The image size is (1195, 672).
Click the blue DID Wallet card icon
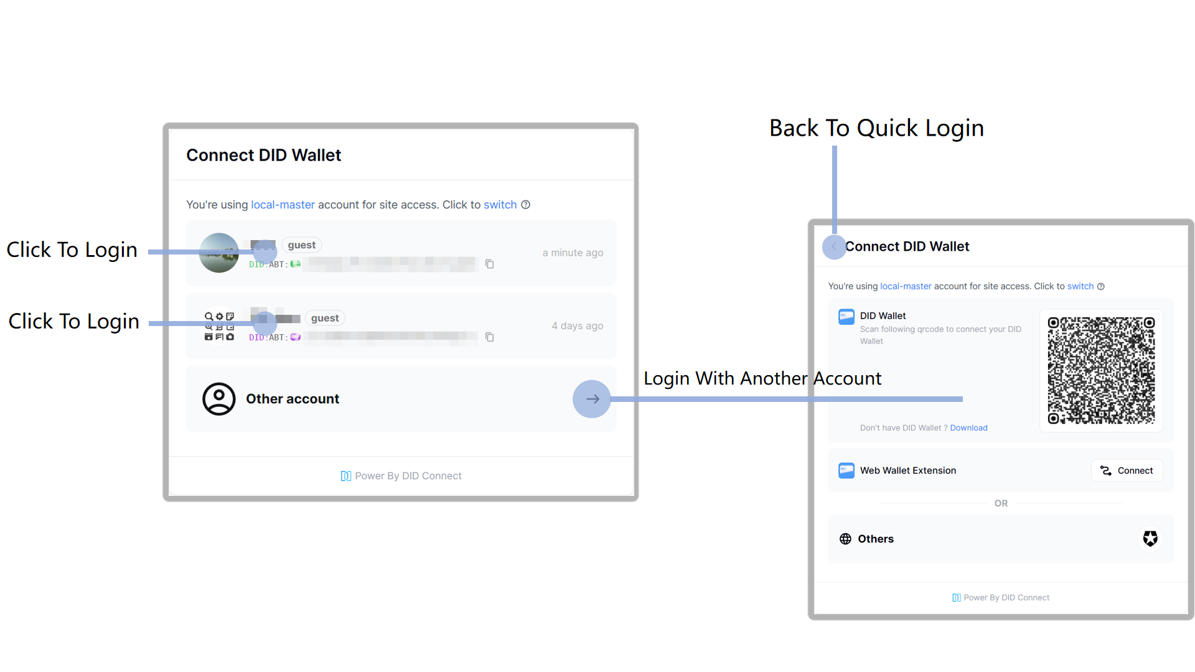point(846,317)
